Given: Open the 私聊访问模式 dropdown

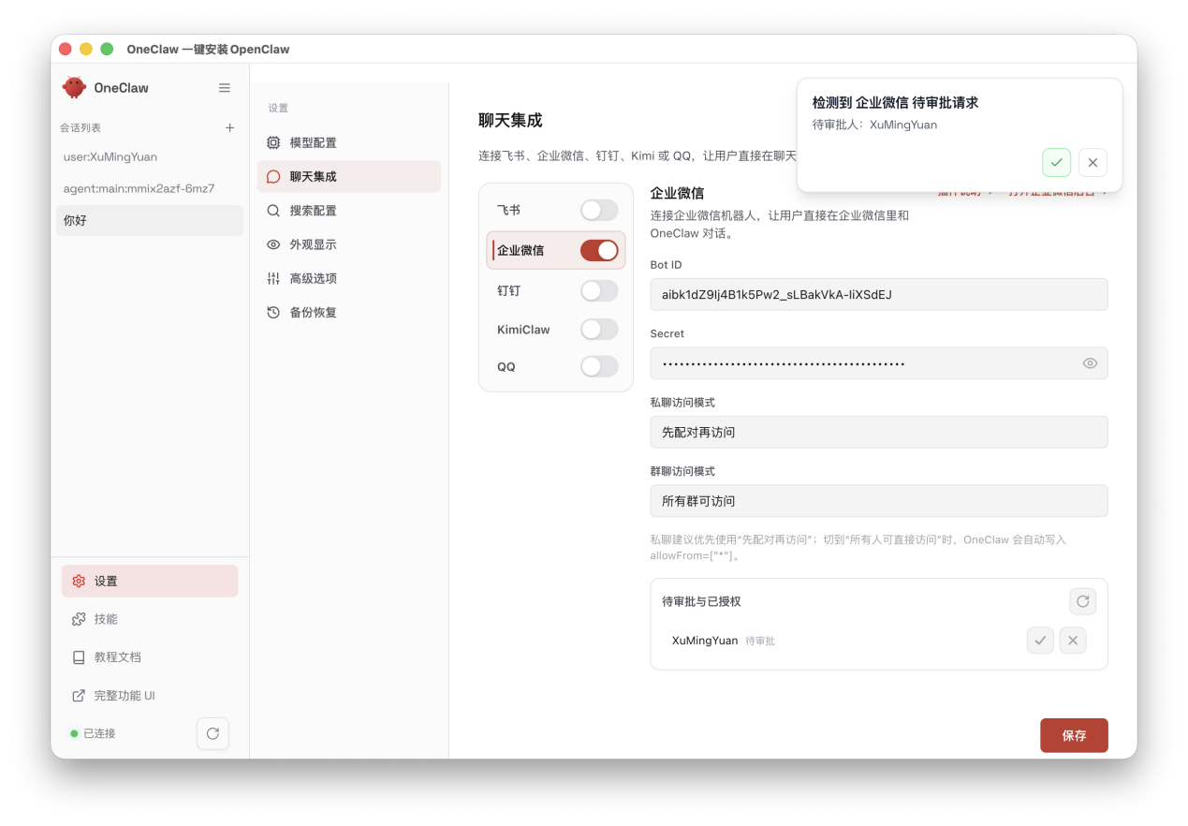Looking at the screenshot, I should (878, 432).
